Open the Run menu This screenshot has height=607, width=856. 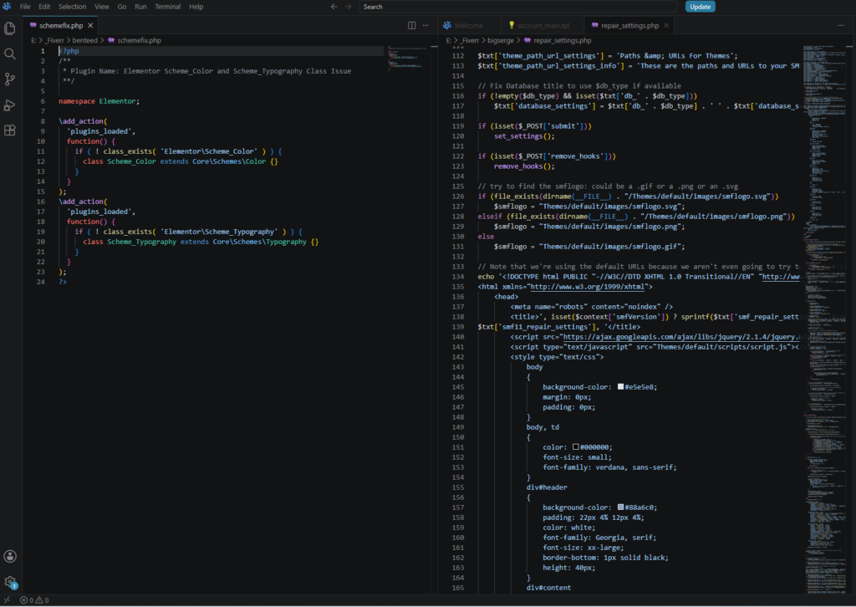click(x=140, y=7)
